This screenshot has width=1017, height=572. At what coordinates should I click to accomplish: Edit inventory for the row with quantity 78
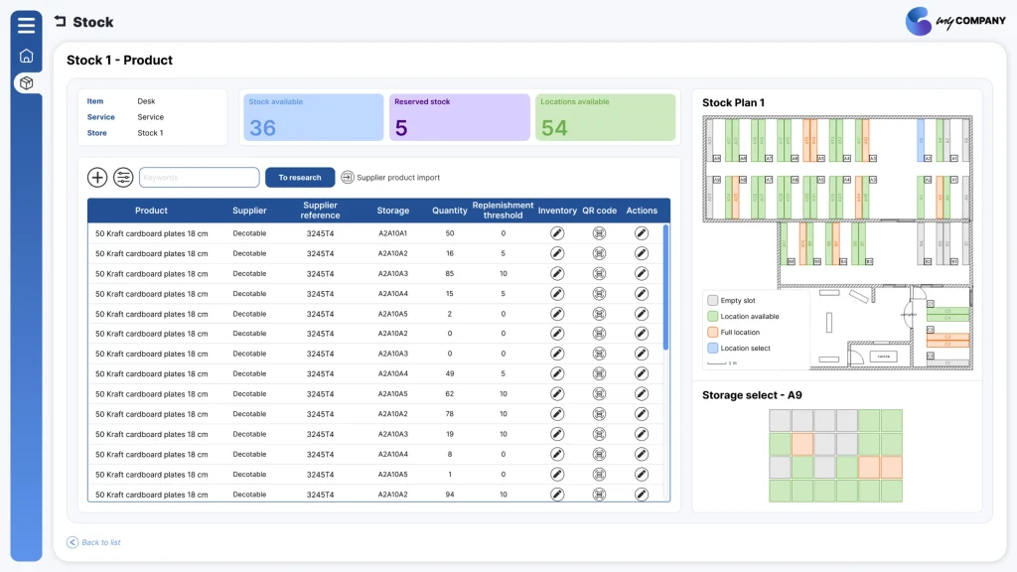[x=557, y=414]
